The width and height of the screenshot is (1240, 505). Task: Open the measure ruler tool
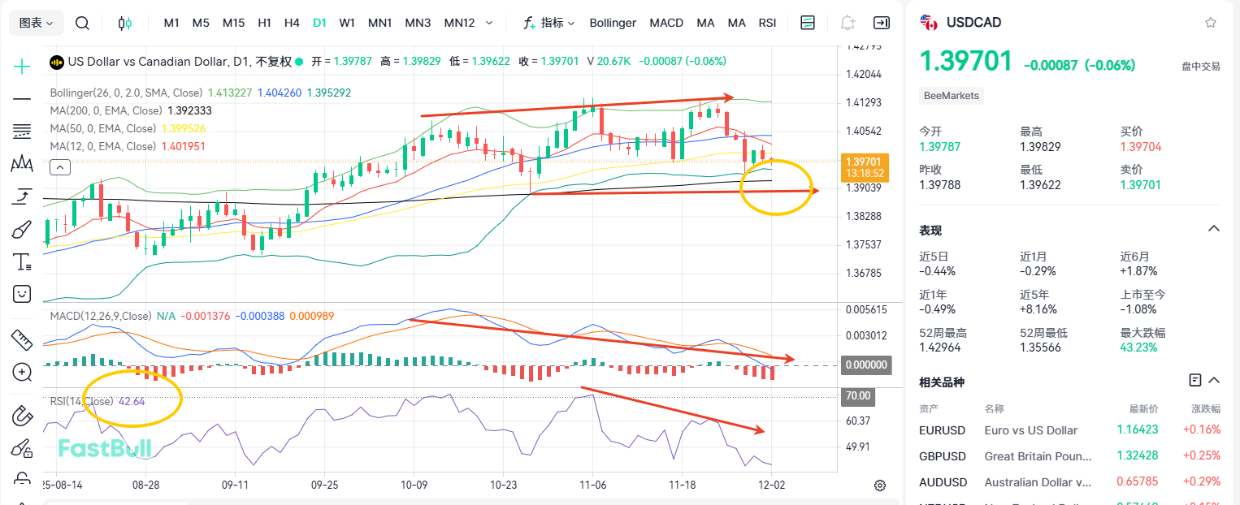(x=22, y=339)
